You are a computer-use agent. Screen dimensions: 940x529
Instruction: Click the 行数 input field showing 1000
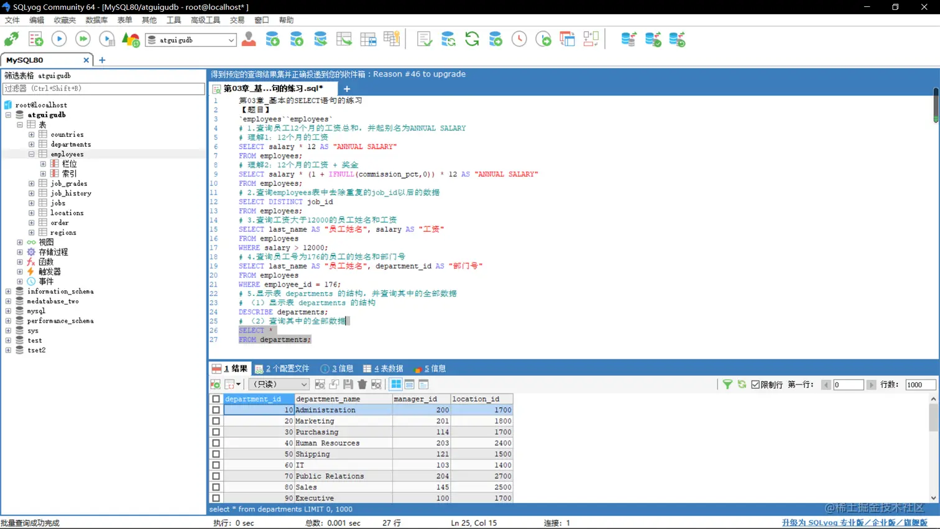tap(920, 385)
